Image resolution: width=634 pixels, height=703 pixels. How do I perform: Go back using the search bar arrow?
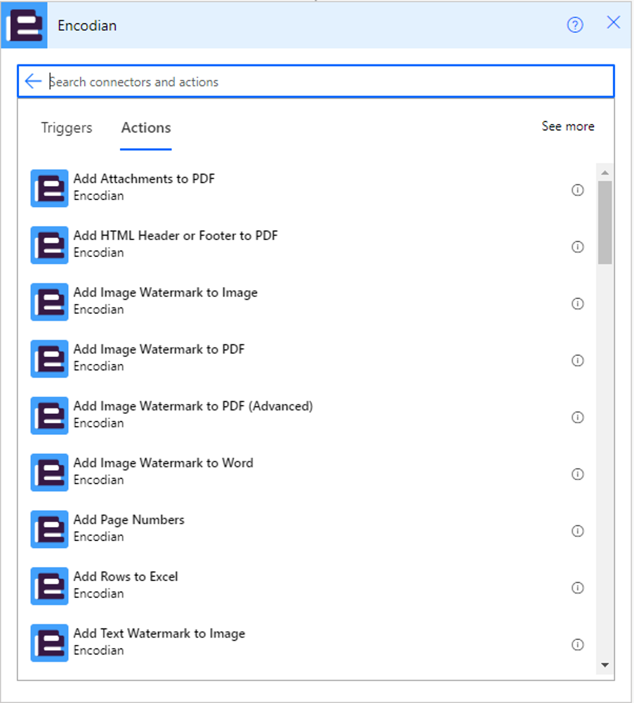pyautogui.click(x=33, y=81)
